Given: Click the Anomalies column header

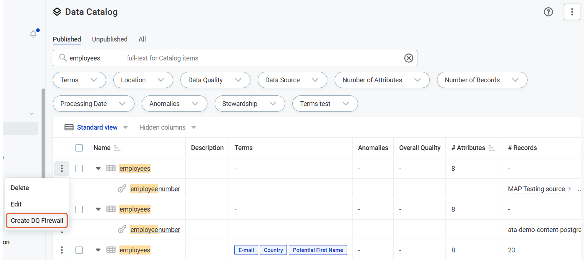Looking at the screenshot, I should pos(373,148).
